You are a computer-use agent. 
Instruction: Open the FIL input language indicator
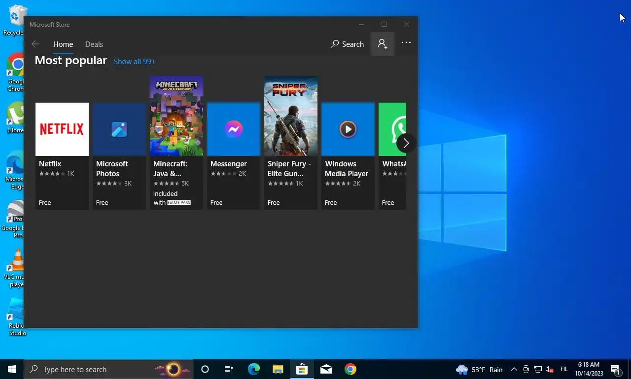click(564, 369)
